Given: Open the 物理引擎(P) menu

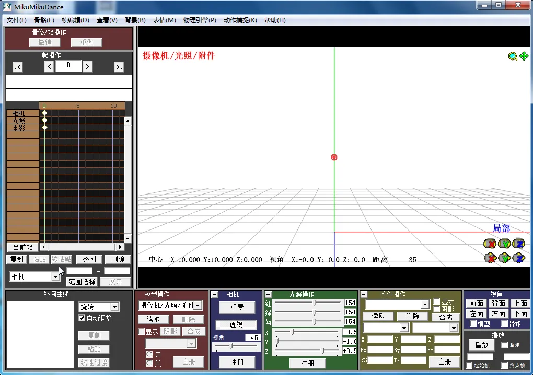Looking at the screenshot, I should tap(200, 20).
